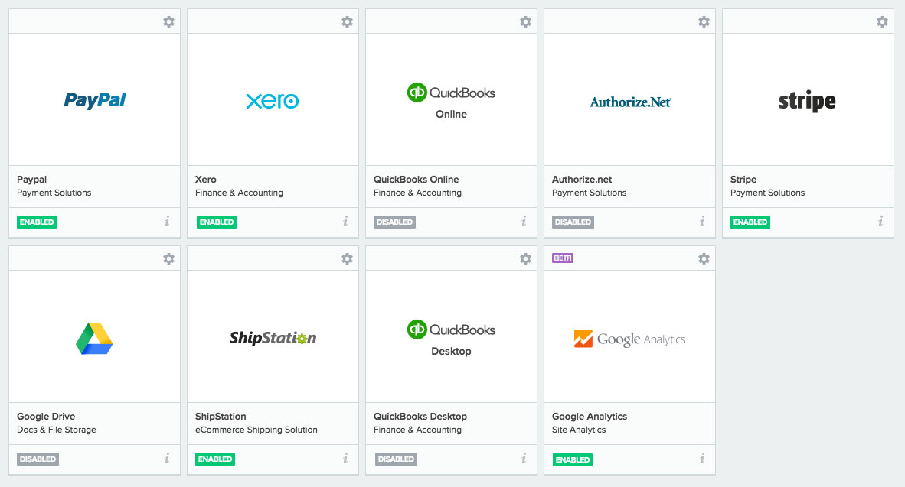
Task: Click the ShipStation title text
Action: [x=221, y=416]
